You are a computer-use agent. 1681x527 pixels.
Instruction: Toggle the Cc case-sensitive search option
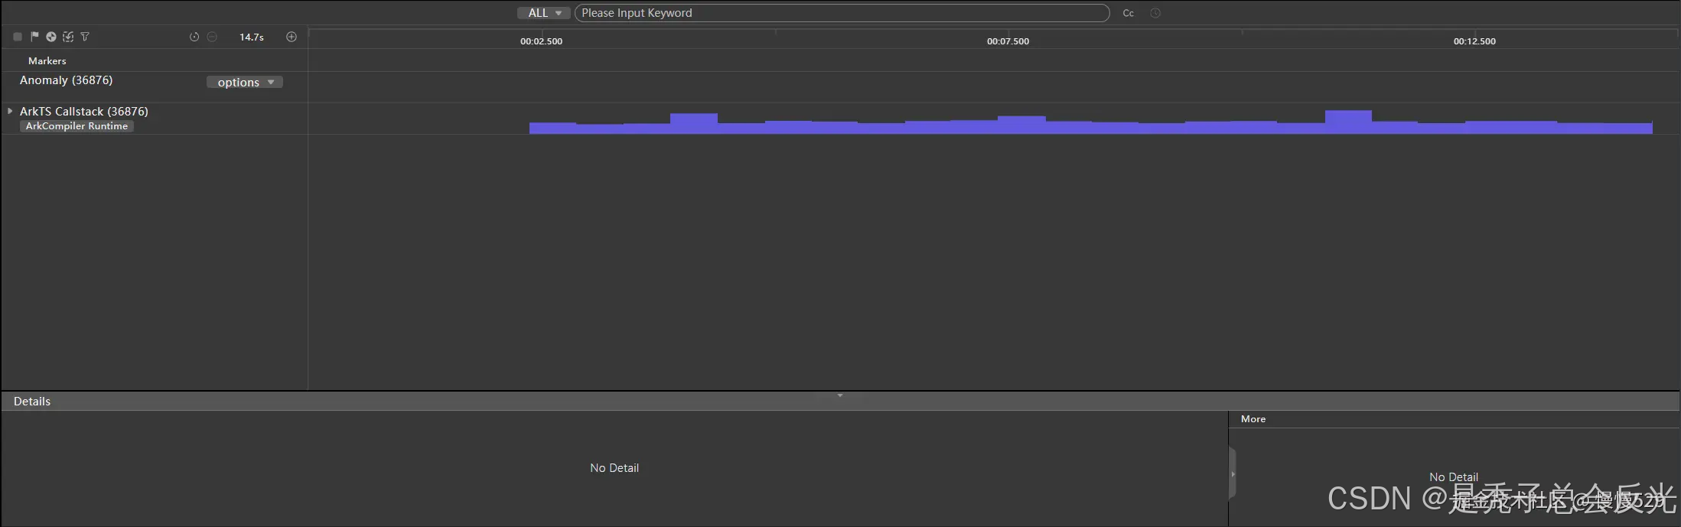[1128, 13]
